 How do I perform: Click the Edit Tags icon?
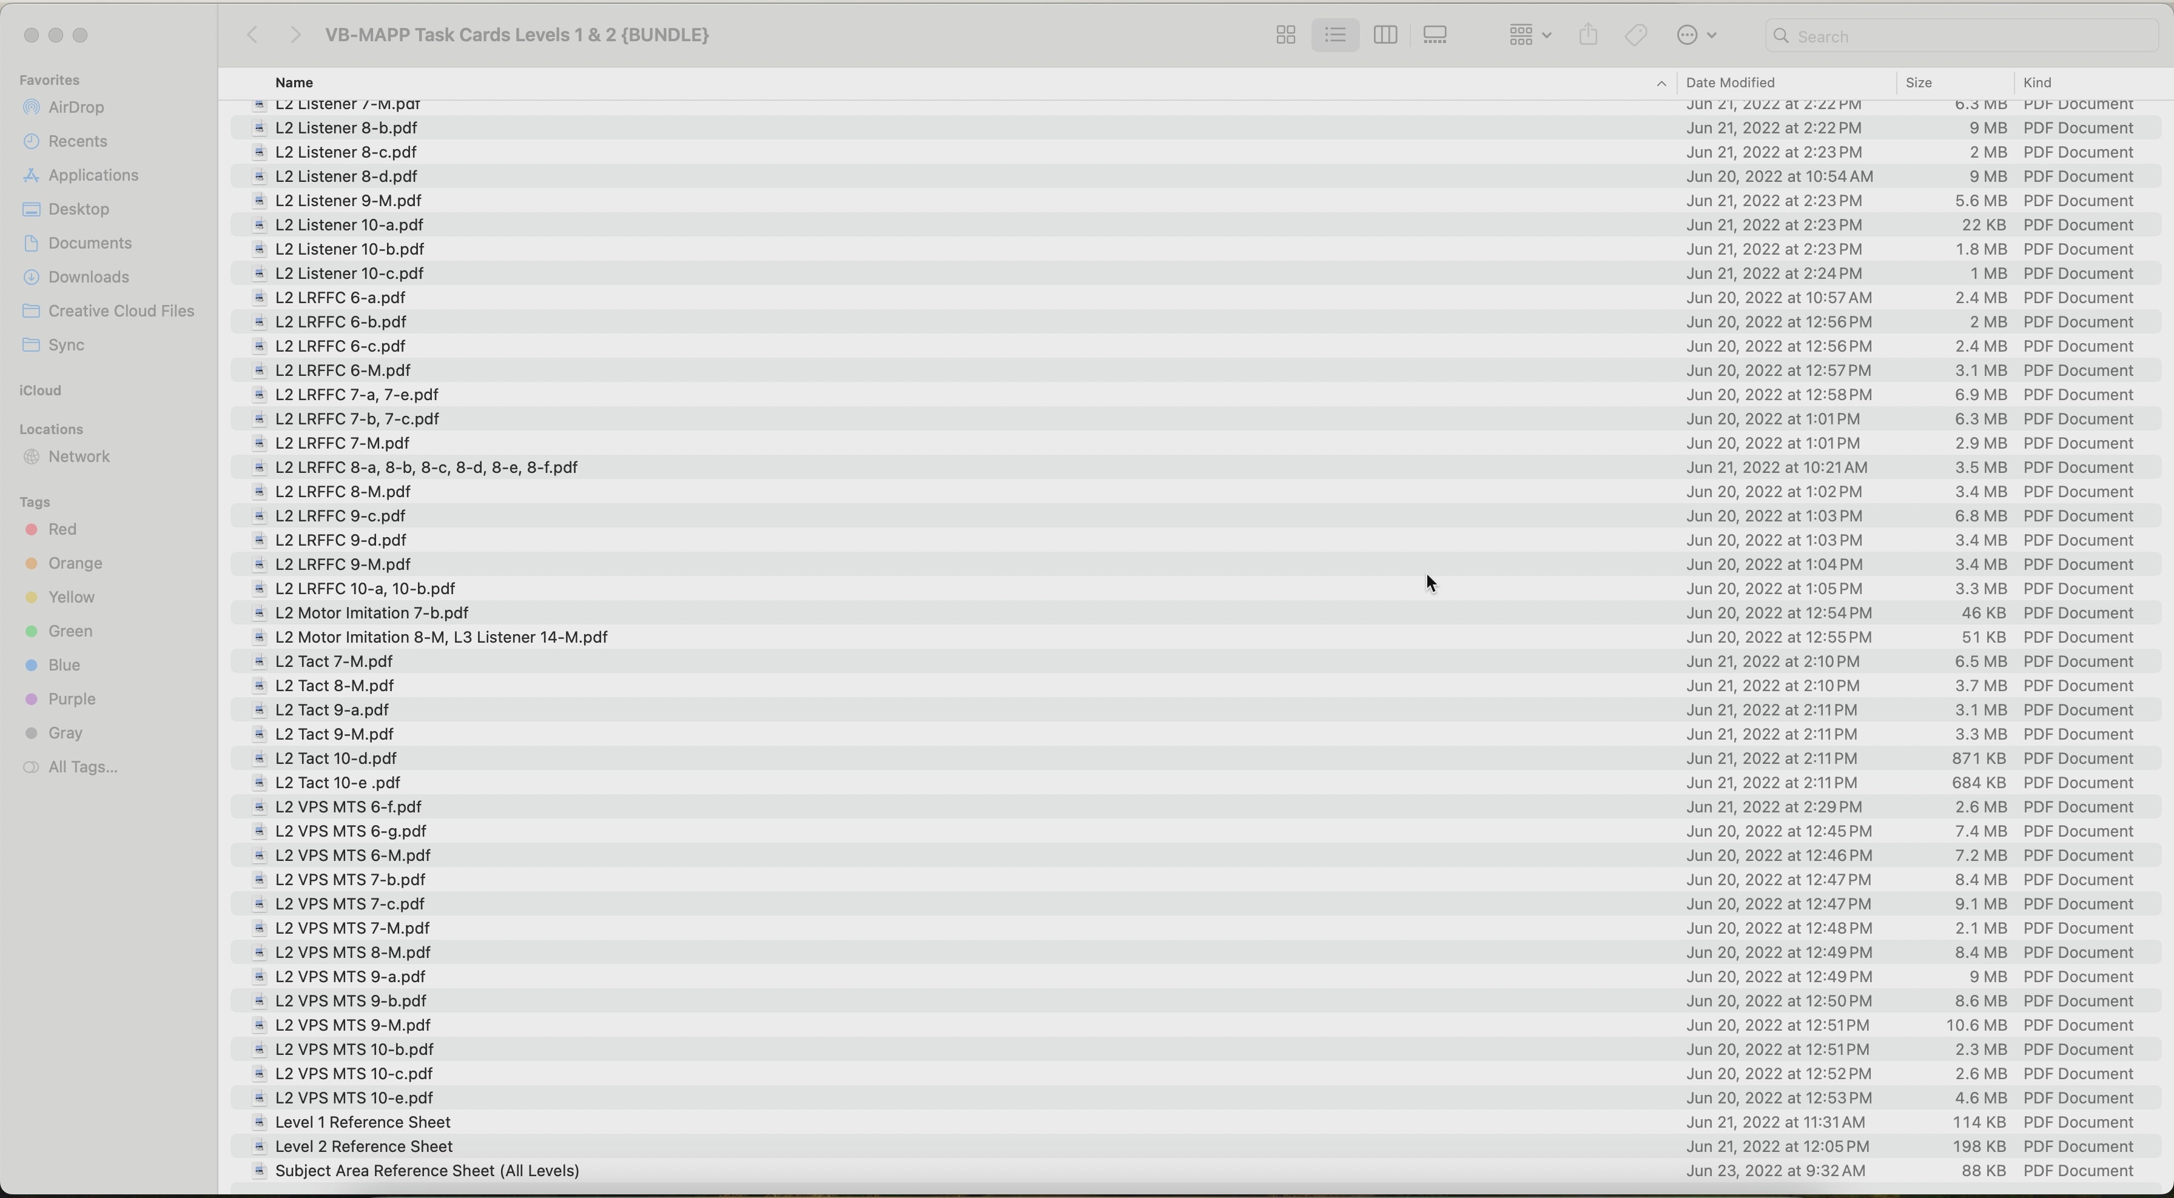(x=1637, y=35)
